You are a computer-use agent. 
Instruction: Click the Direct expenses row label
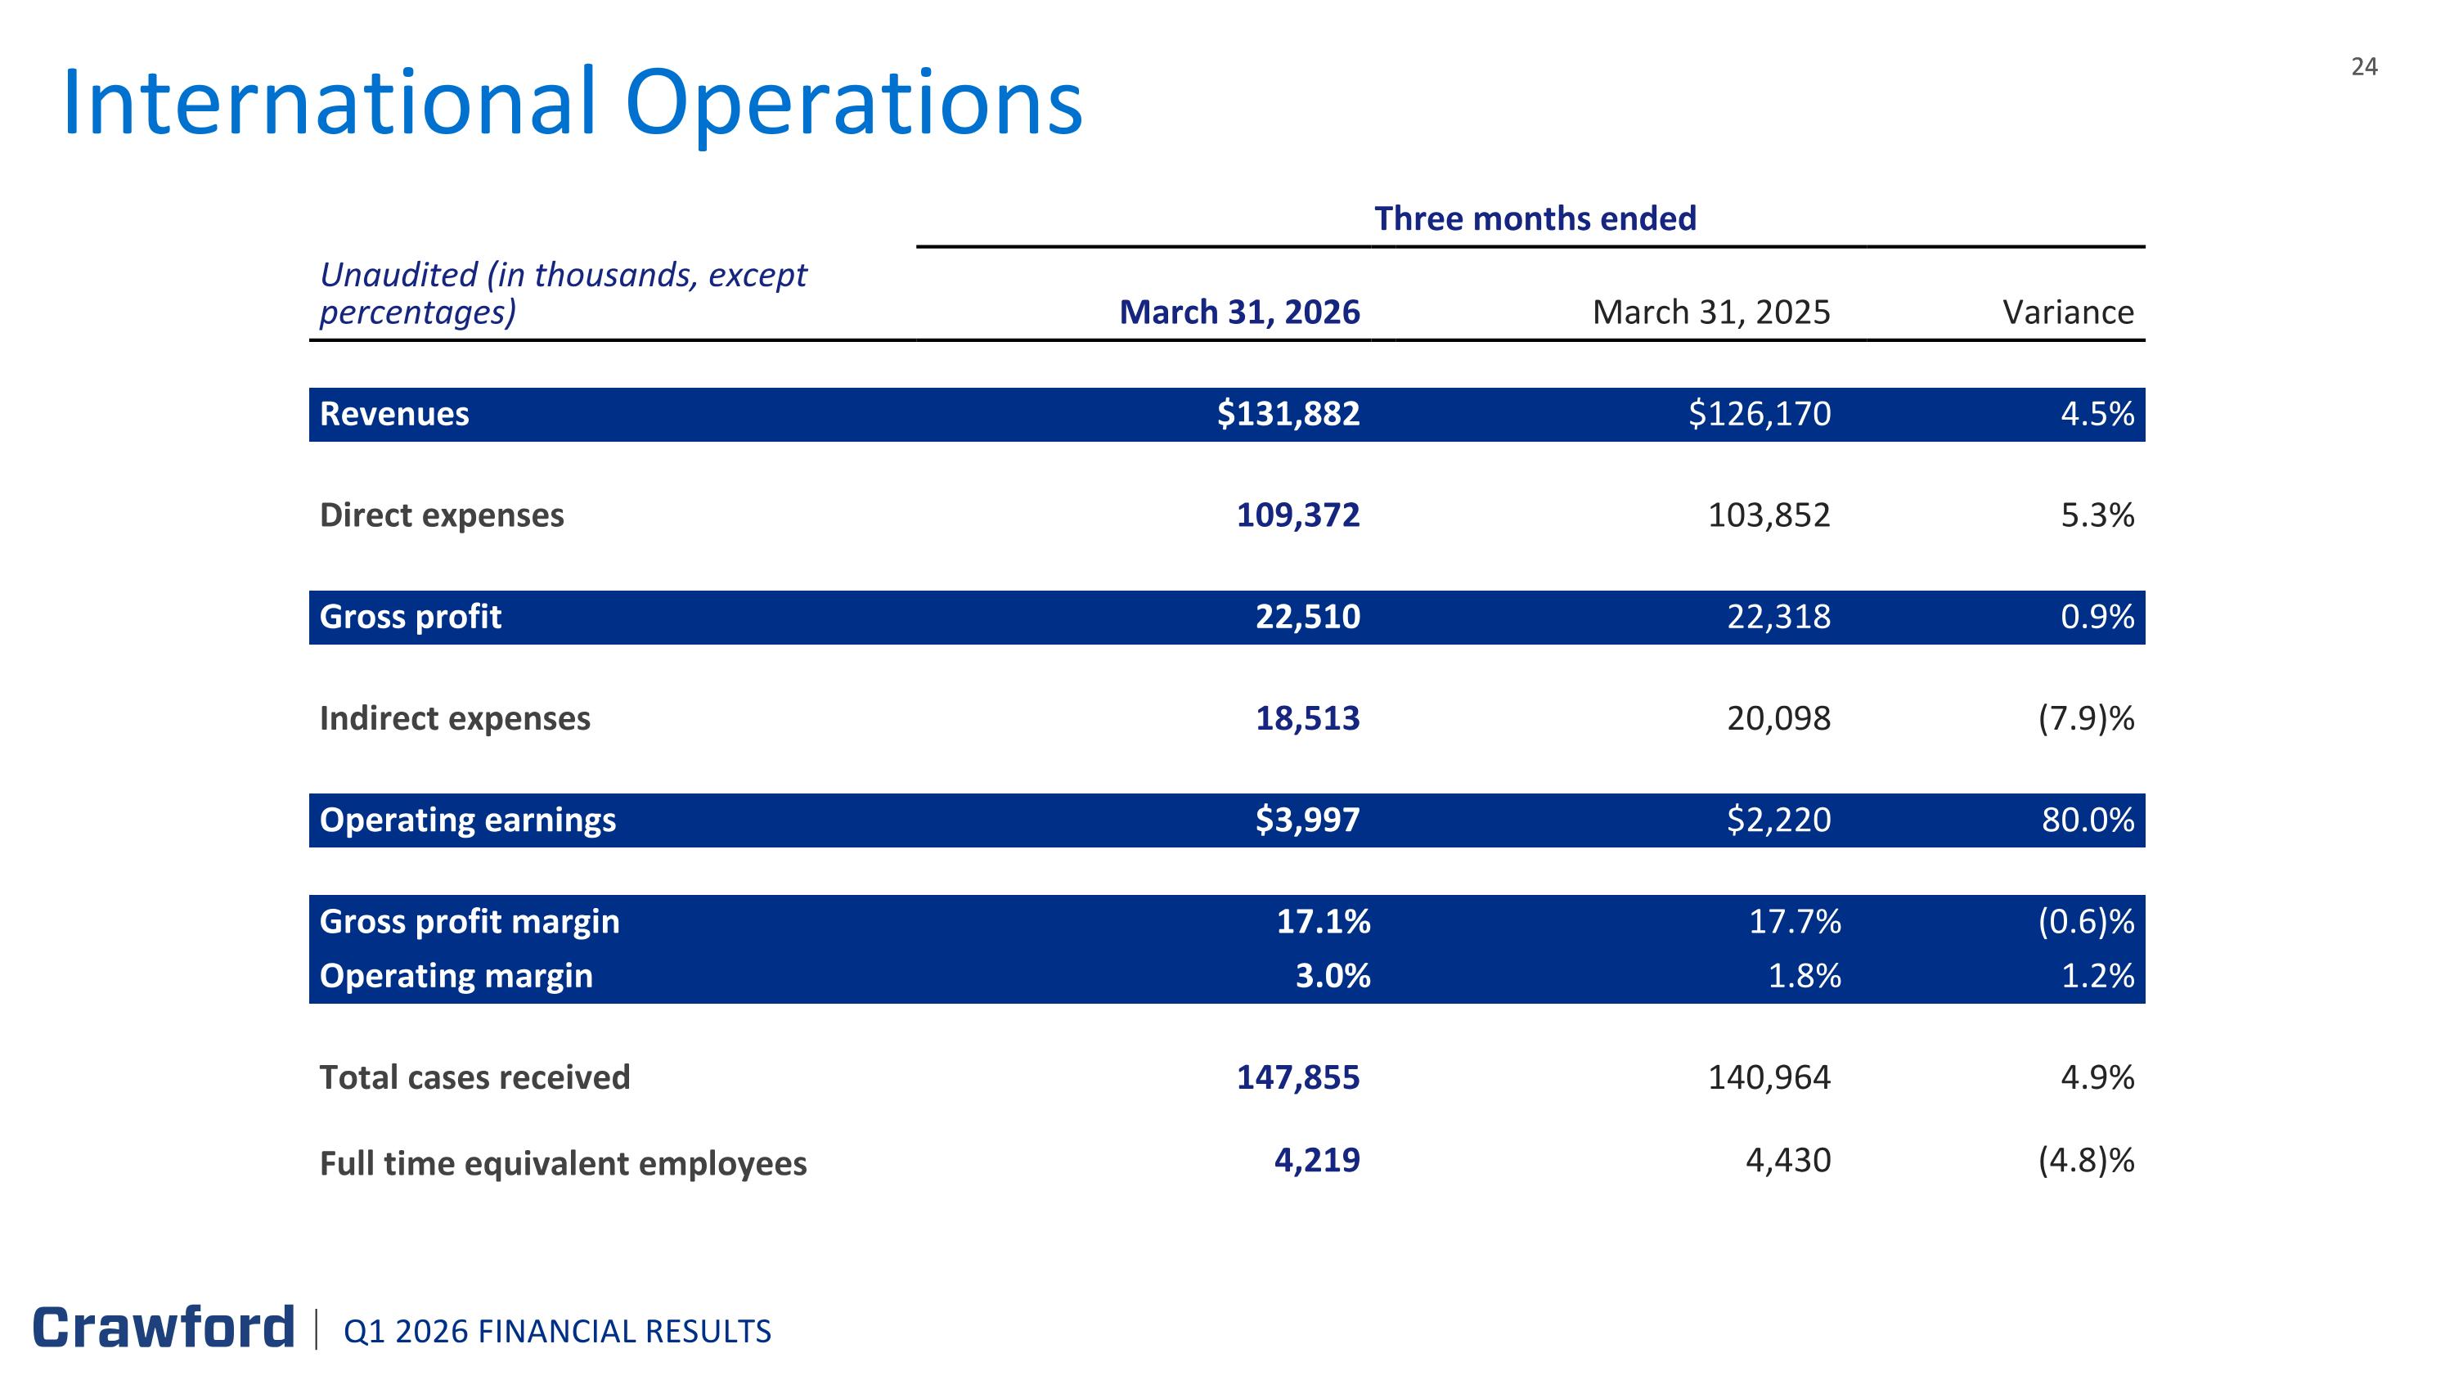[x=442, y=515]
